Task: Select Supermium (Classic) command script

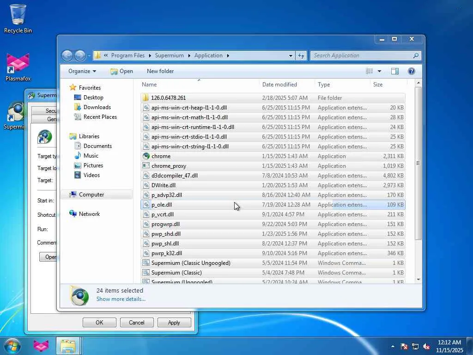Action: (273, 273)
